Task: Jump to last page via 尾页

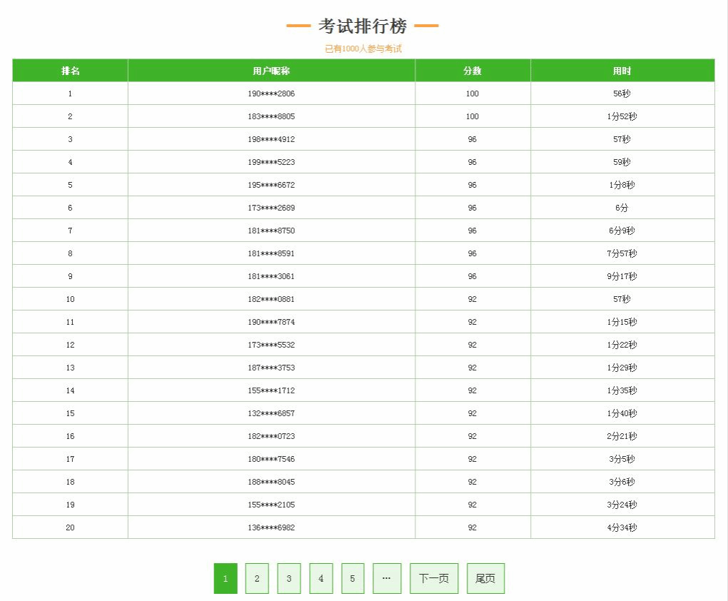Action: coord(485,578)
